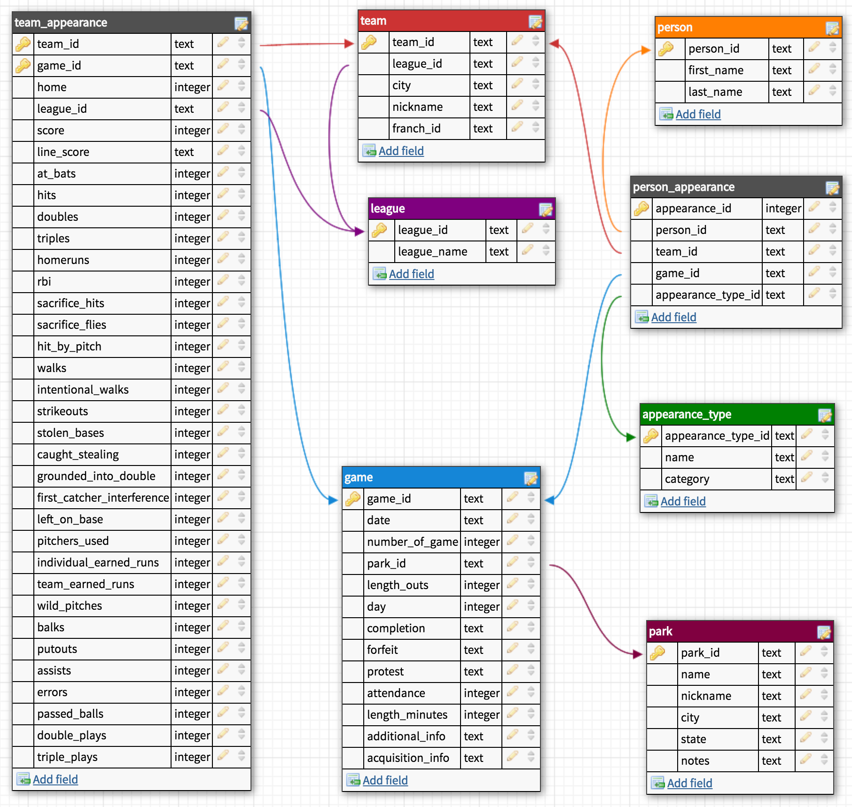Click the pencil icon for the league_name field
Screen dimensions: 852x807
pos(527,251)
